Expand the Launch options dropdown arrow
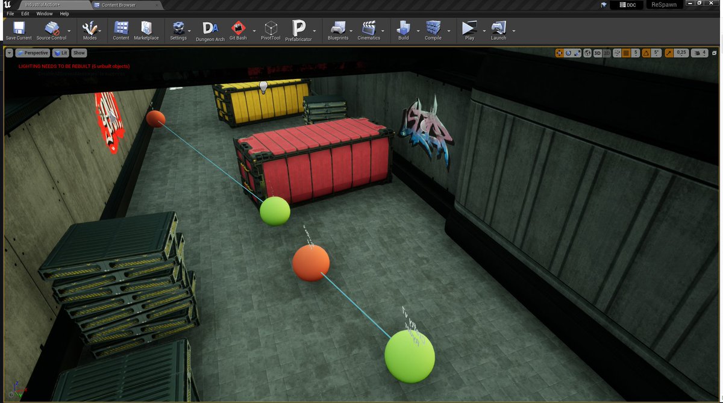The width and height of the screenshot is (723, 403). click(x=513, y=30)
